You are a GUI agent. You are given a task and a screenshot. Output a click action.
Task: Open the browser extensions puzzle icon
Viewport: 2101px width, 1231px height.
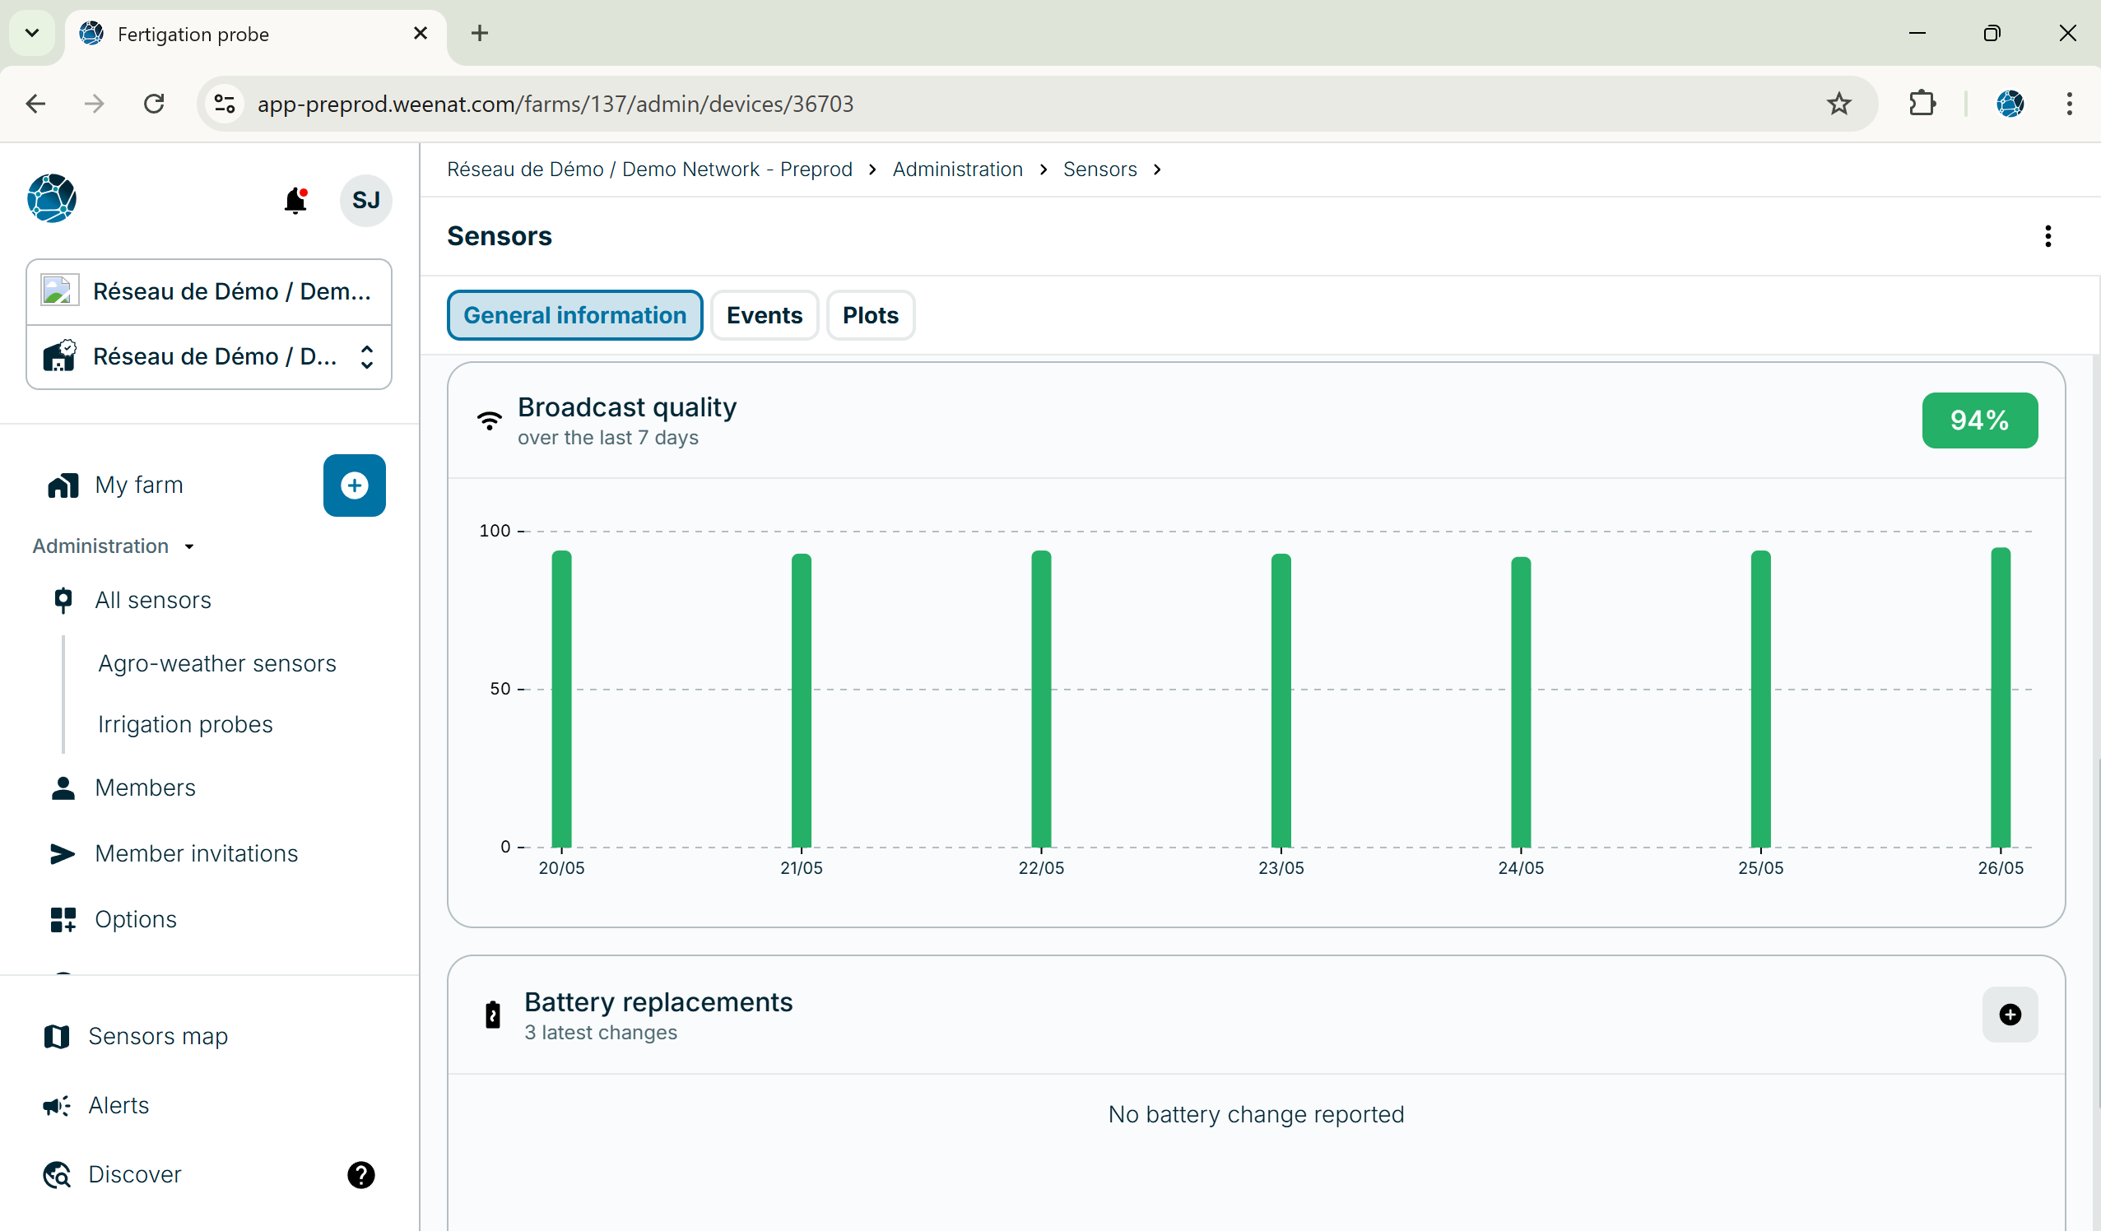point(1921,105)
